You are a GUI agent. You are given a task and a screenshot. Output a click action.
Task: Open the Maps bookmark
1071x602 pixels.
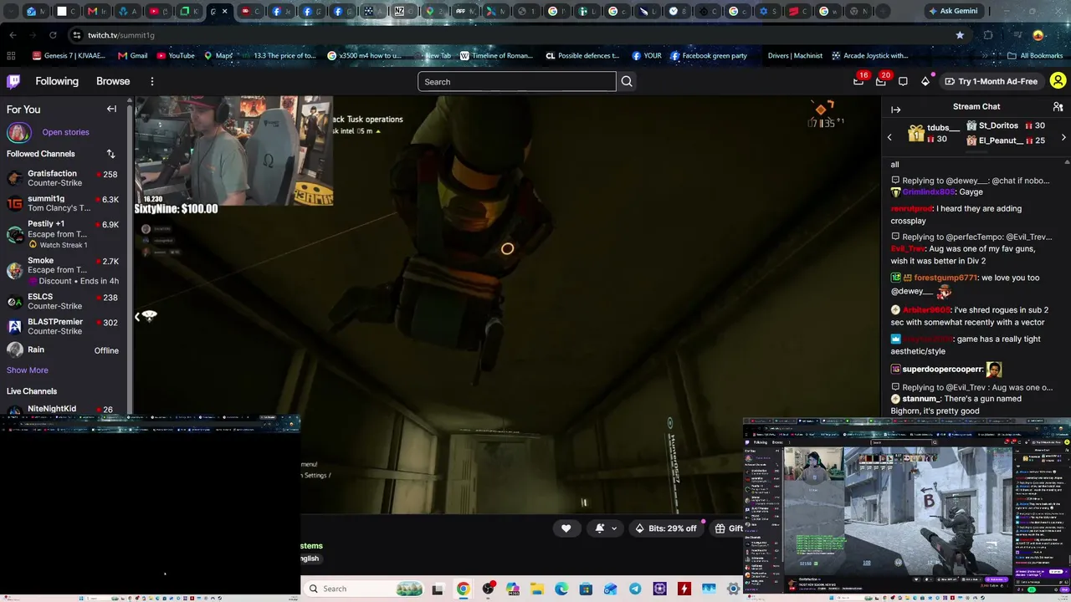point(218,56)
